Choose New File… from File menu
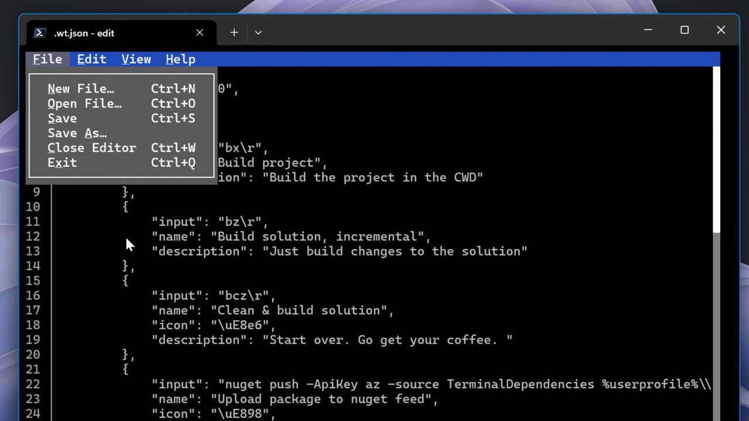 tap(121, 89)
